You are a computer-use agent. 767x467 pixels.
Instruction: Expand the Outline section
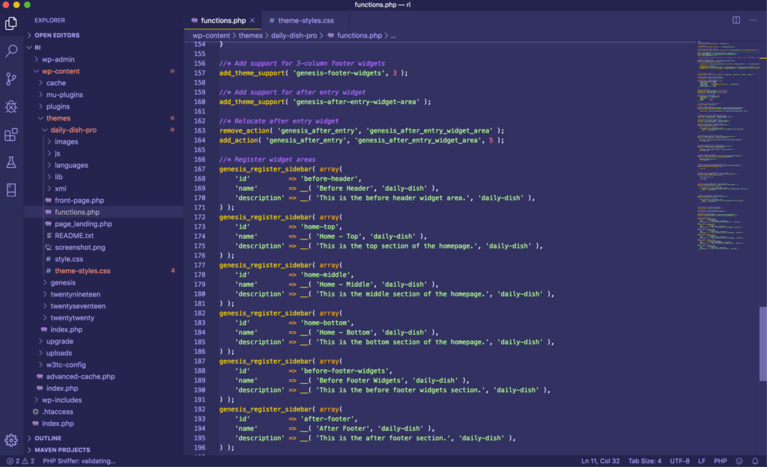point(47,438)
